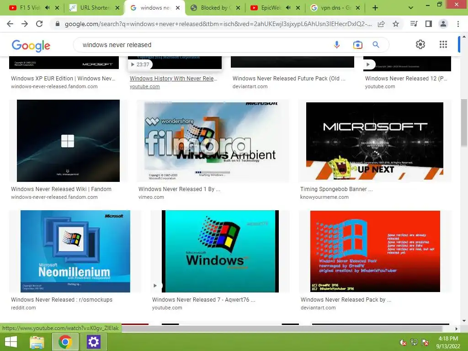Click the Google search magnifier button
The image size is (468, 351).
(x=376, y=45)
